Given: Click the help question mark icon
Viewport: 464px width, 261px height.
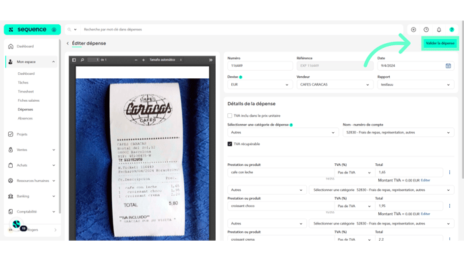Looking at the screenshot, I should click(452, 30).
